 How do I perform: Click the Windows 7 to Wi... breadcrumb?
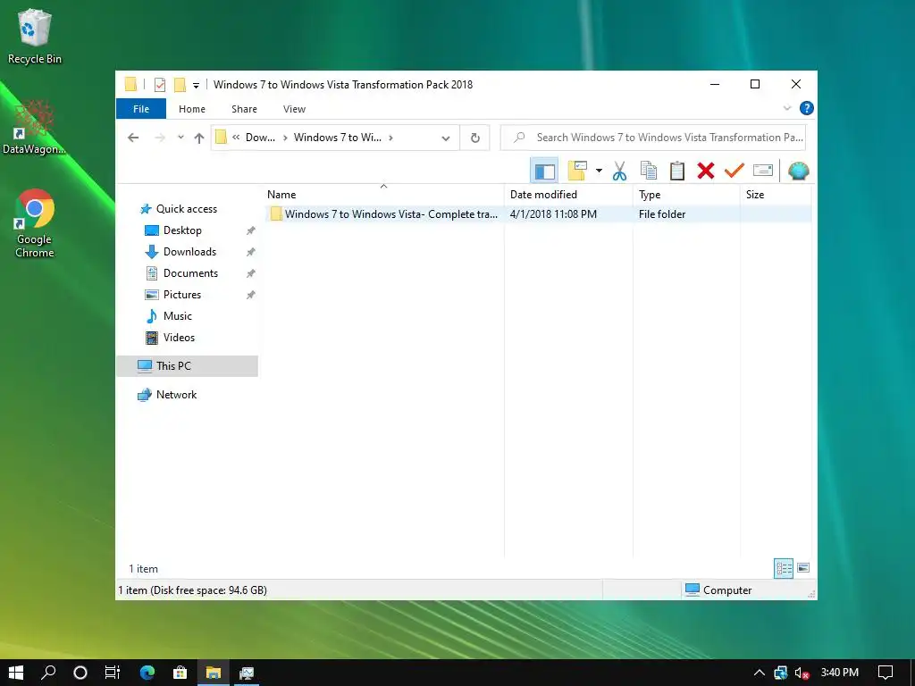pos(337,138)
